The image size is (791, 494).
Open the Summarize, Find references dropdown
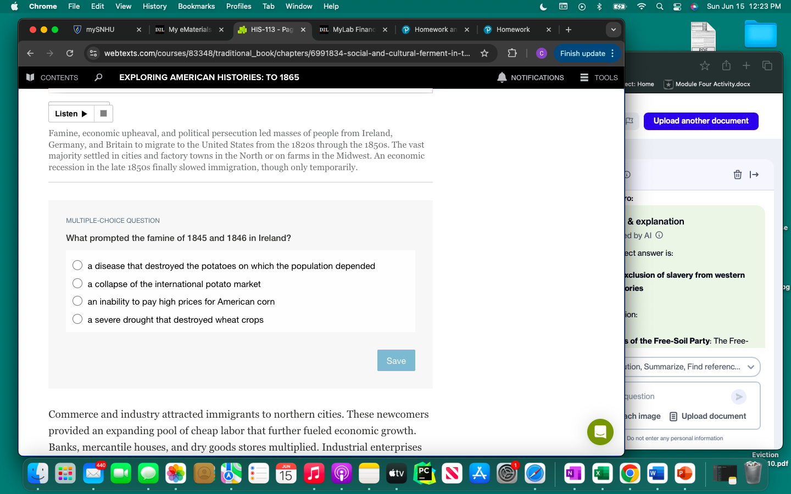[x=751, y=367]
